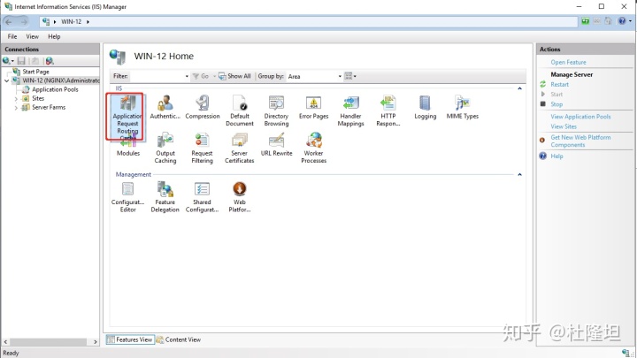Viewport: 637px width, 358px height.
Task: Open the Feature Delegation icon
Action: click(165, 197)
